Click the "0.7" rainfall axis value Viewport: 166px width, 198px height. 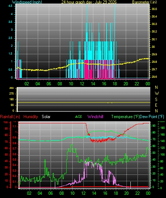(15, 148)
